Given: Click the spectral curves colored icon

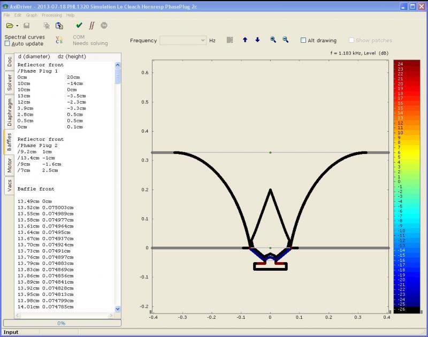Looking at the screenshot, I should point(59,40).
